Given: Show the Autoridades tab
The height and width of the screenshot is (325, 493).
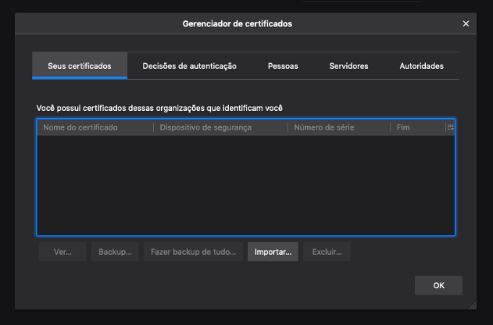Looking at the screenshot, I should [421, 66].
